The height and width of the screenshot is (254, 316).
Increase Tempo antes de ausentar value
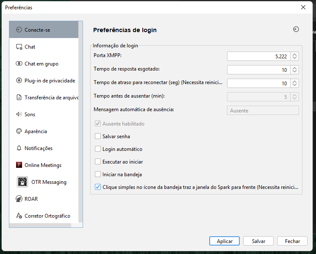pos(294,95)
